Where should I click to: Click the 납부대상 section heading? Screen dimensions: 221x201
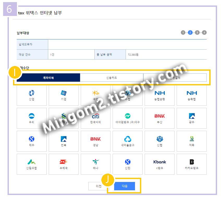click(23, 33)
